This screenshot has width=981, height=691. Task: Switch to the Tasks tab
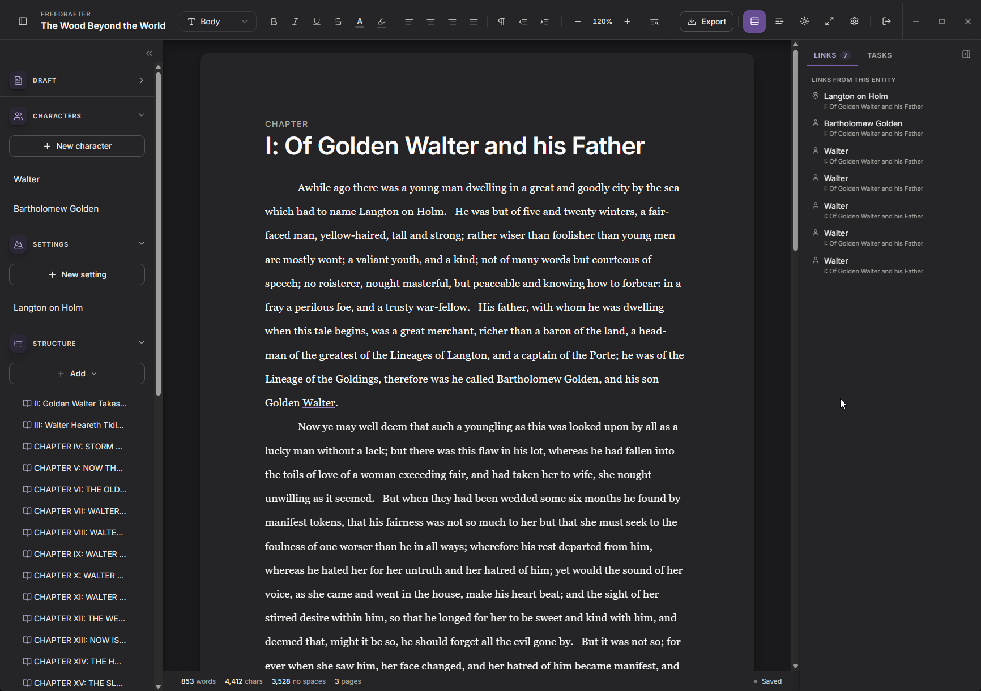(x=879, y=55)
